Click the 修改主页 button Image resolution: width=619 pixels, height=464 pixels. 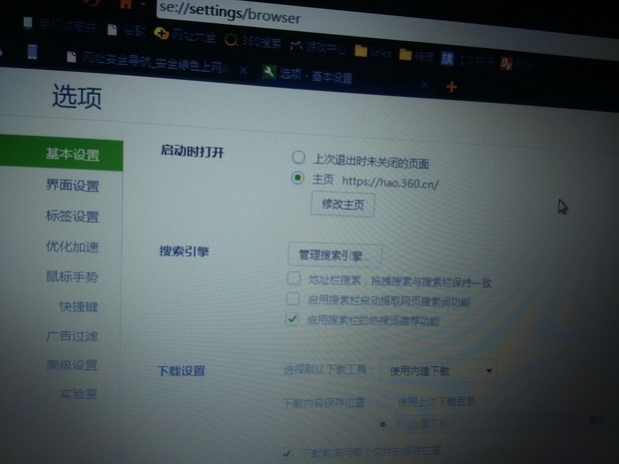[342, 204]
